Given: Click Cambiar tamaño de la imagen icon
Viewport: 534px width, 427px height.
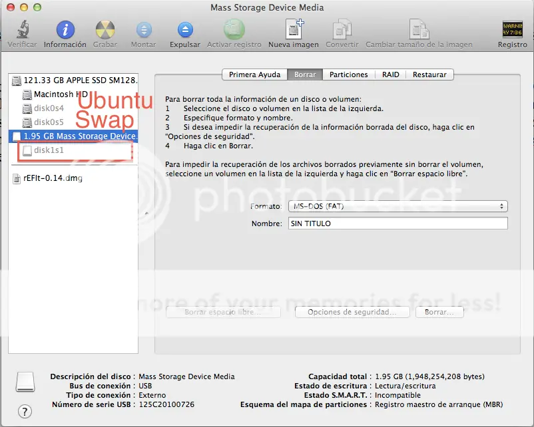Looking at the screenshot, I should point(419,29).
